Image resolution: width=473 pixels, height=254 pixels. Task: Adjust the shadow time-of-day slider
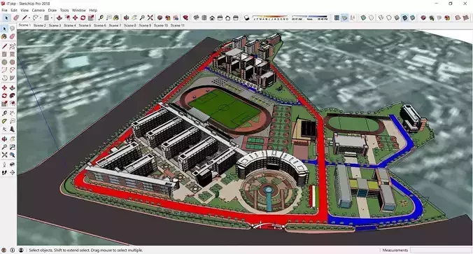point(309,17)
